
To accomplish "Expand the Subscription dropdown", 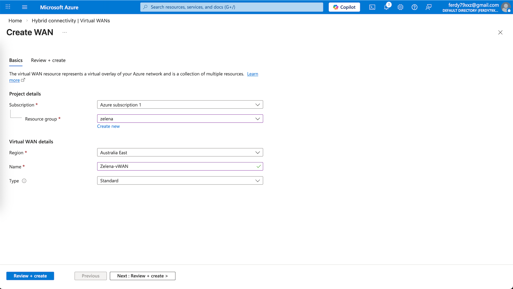I will tap(180, 105).
